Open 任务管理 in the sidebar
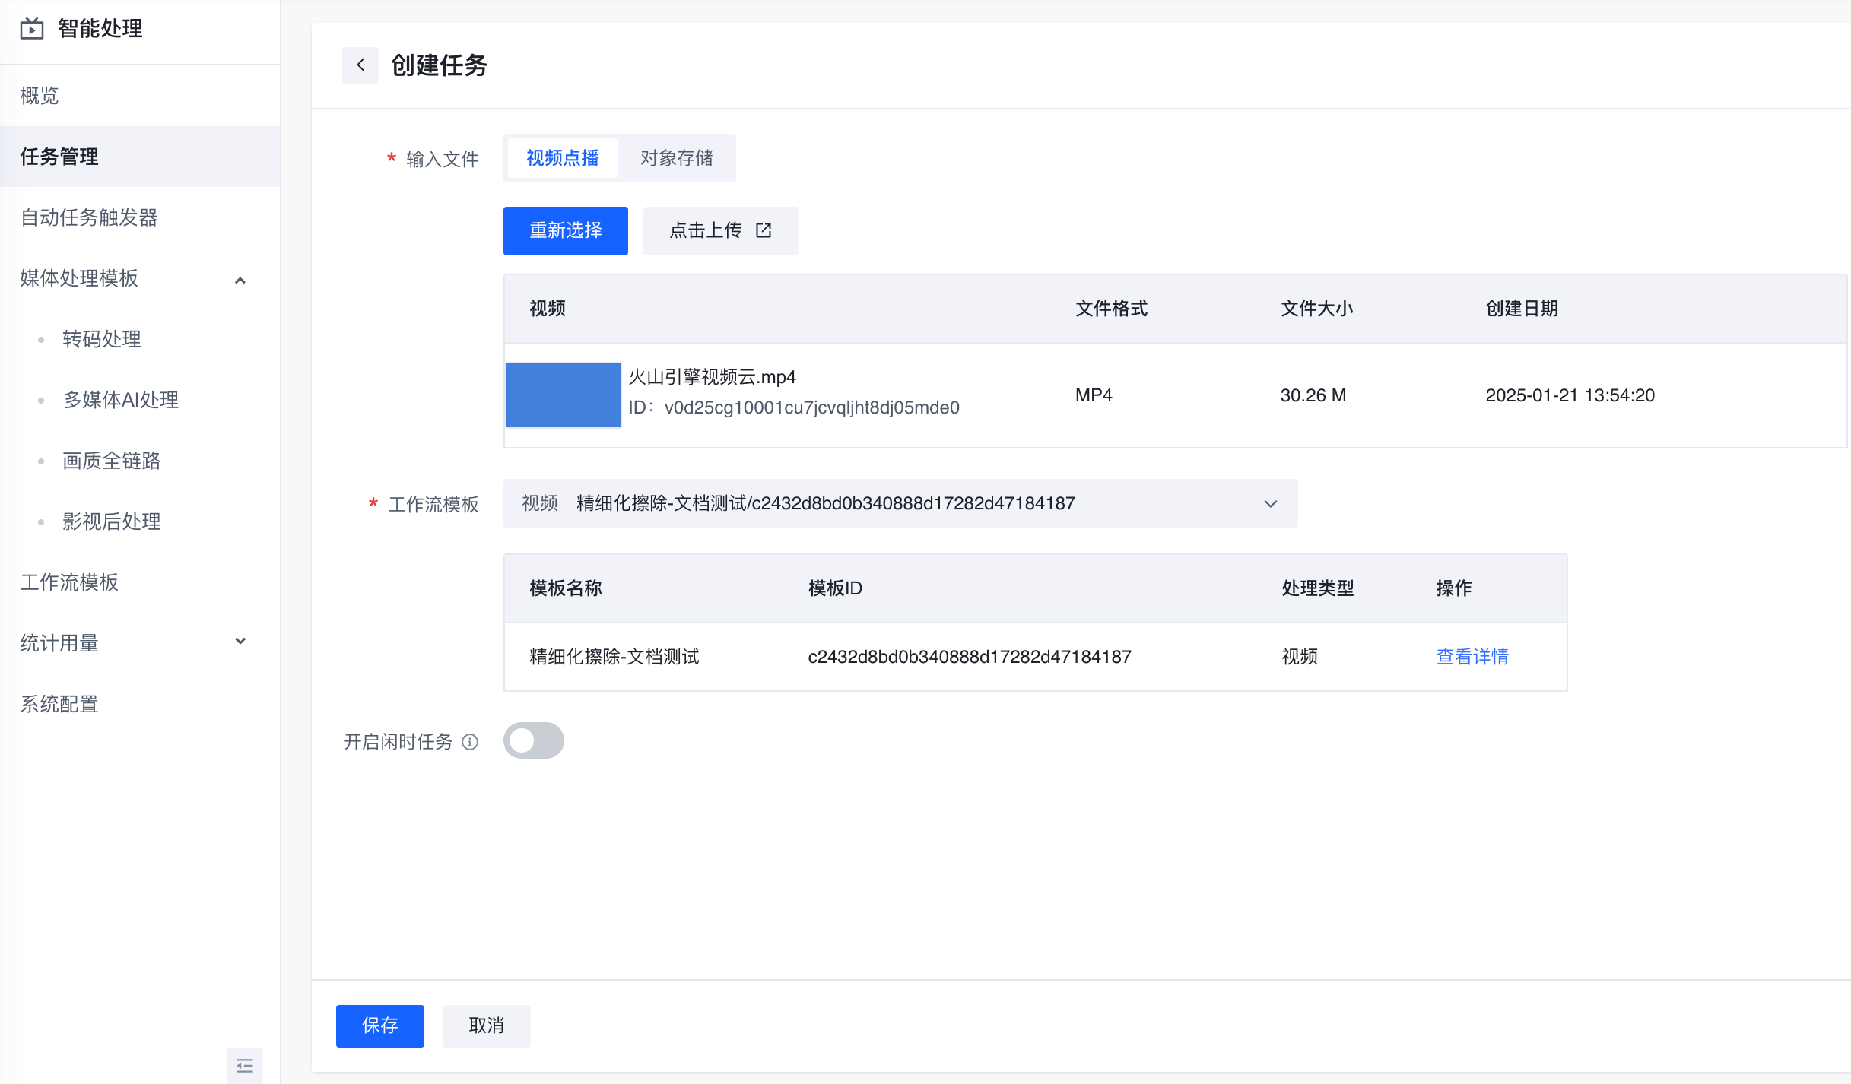Screen dimensions: 1851x1084 tap(140, 157)
